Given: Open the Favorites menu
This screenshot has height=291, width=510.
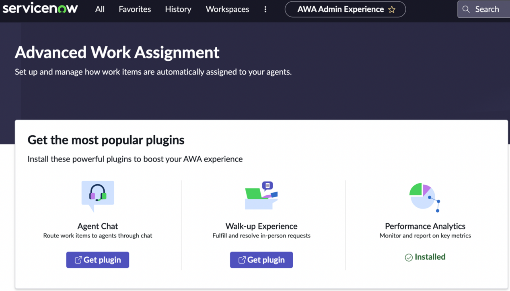Looking at the screenshot, I should point(135,9).
